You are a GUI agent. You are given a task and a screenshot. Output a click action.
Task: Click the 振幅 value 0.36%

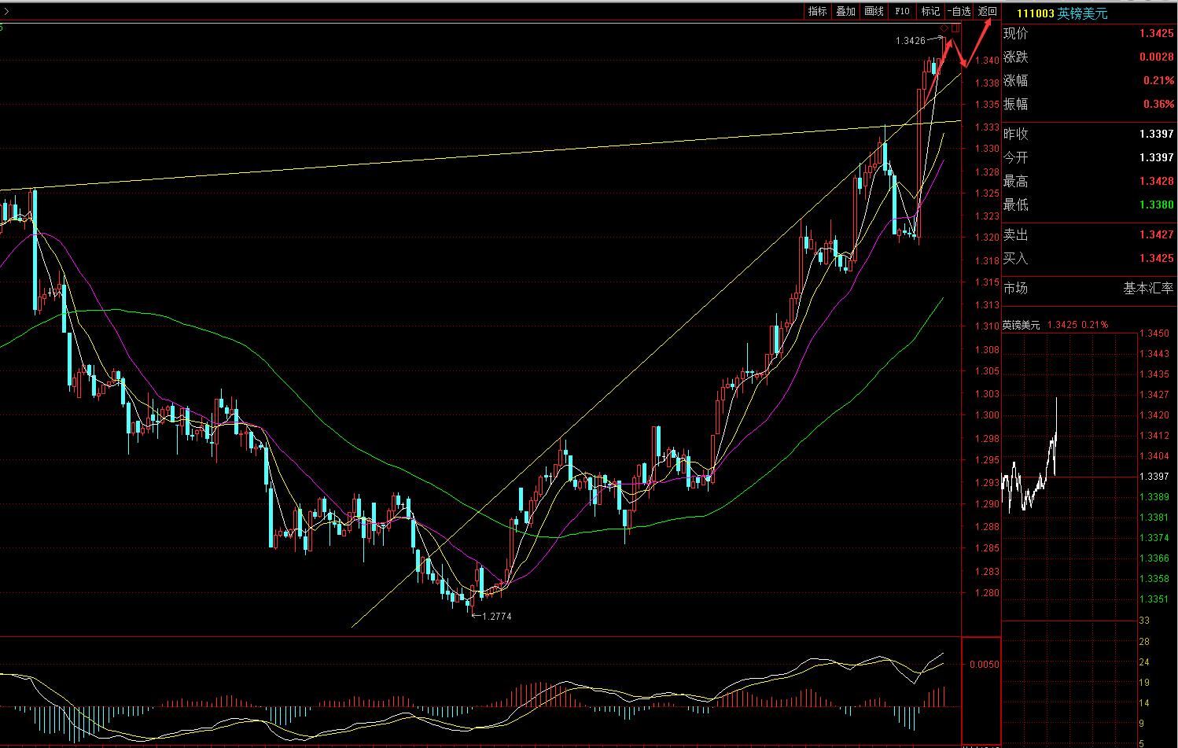(x=1158, y=105)
